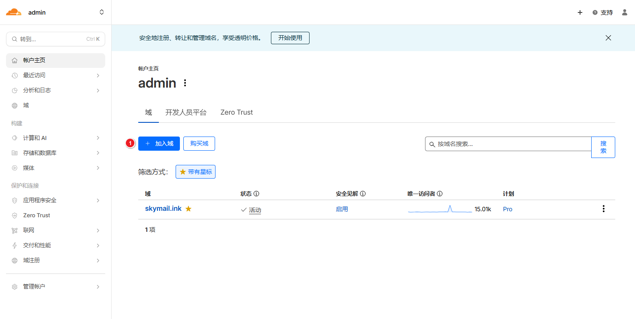Click info icon beside 唯一访问者 column
Screen dimensions: 635x319
click(440, 194)
